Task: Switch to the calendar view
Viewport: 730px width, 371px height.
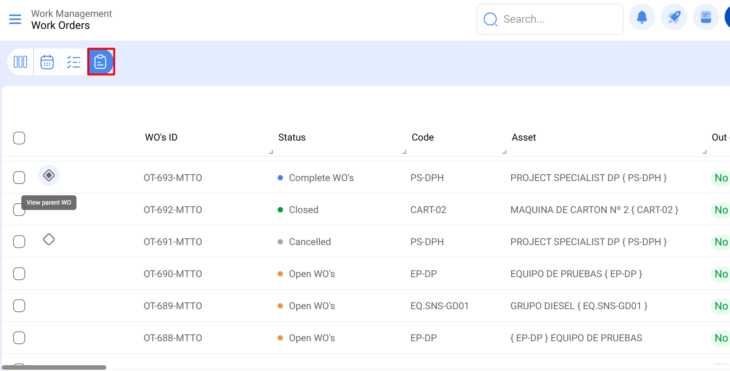Action: 47,62
